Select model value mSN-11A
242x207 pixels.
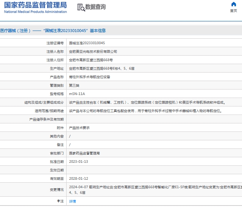[77, 94]
